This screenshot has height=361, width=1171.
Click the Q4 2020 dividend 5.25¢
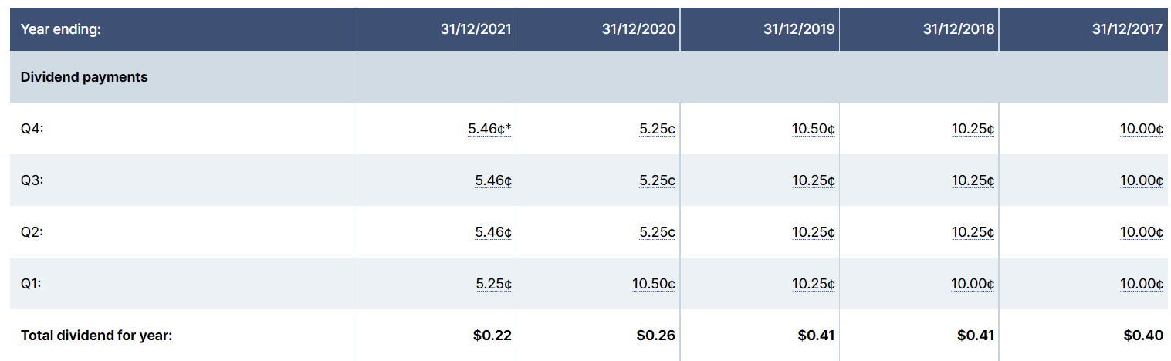click(x=657, y=130)
